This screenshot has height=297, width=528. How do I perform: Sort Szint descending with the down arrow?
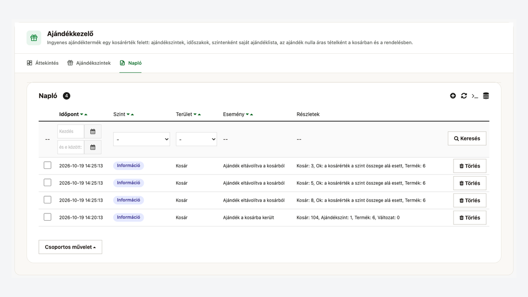click(128, 115)
